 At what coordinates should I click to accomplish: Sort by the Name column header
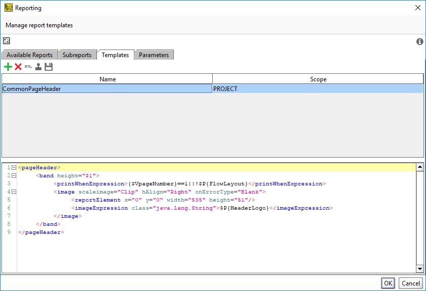(107, 79)
